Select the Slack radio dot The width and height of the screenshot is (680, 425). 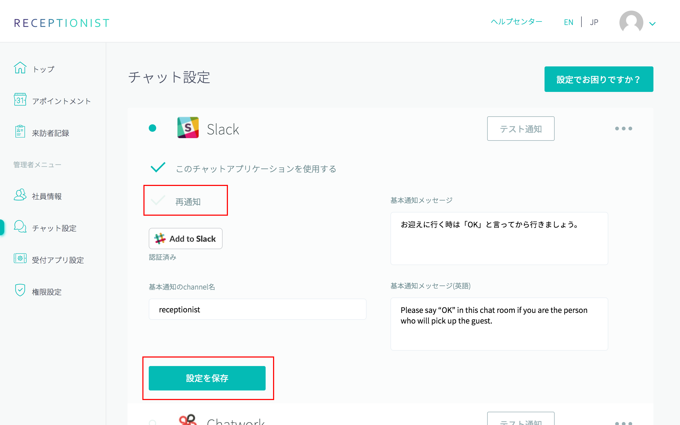point(152,128)
